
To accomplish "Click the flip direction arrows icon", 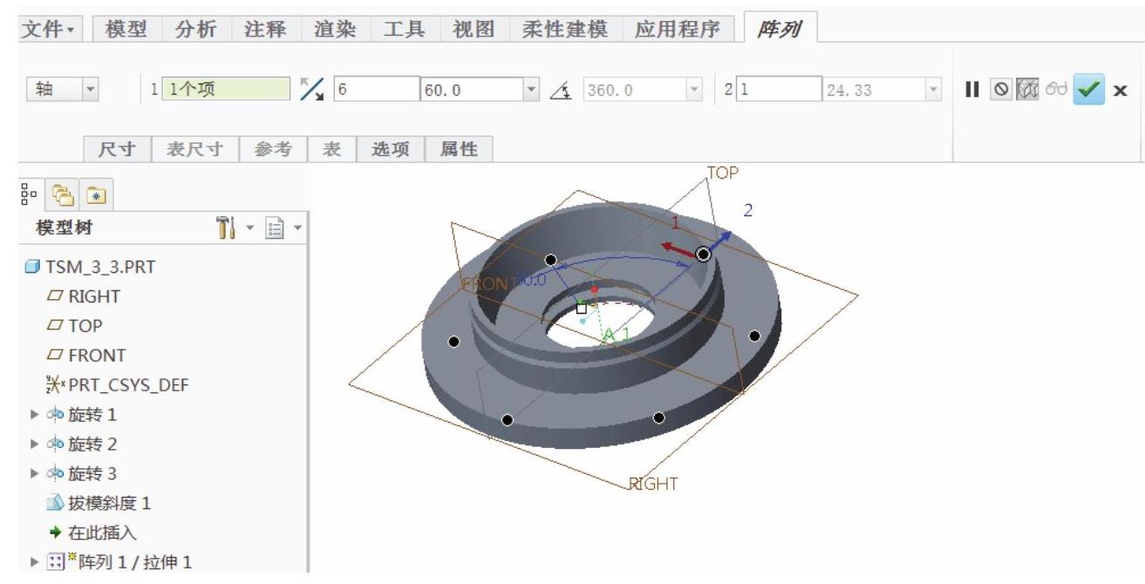I will pos(311,89).
